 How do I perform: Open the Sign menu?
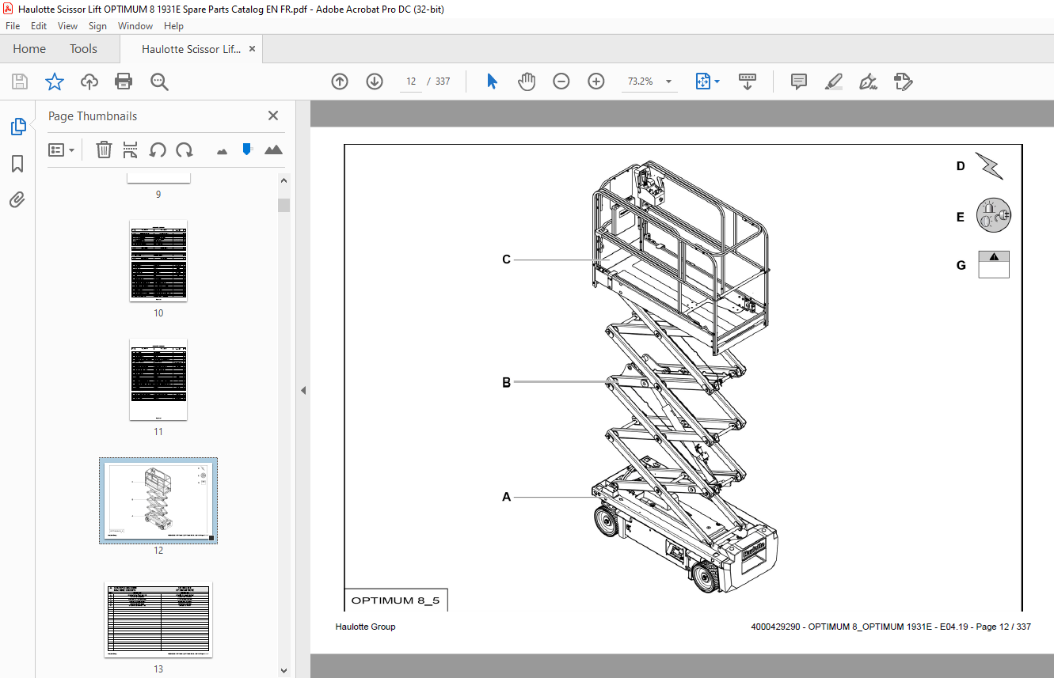(97, 26)
